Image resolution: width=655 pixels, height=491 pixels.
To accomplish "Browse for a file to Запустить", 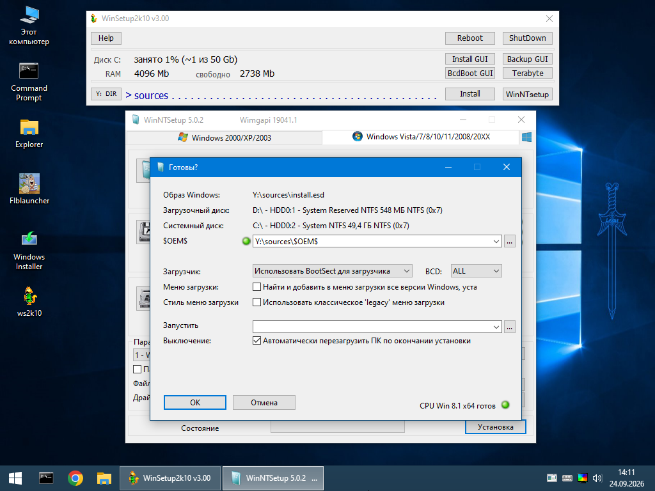I will [x=510, y=327].
